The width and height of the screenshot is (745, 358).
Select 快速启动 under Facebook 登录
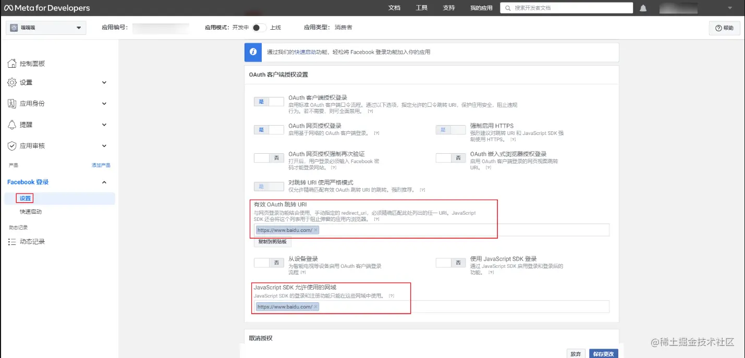pyautogui.click(x=31, y=212)
